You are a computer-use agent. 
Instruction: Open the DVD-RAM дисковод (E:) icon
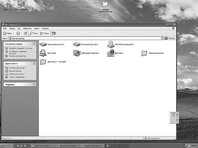click(x=110, y=45)
